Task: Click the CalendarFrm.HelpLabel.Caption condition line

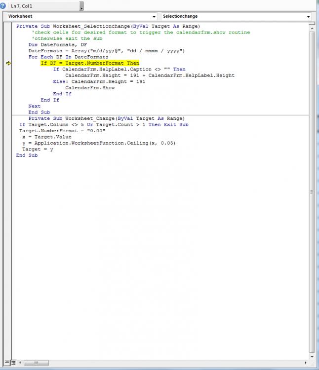Action: click(x=119, y=69)
